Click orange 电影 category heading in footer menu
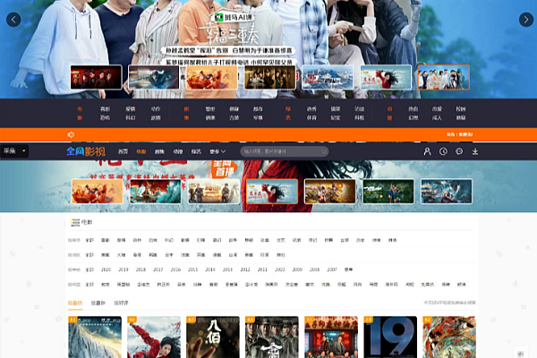This screenshot has width=537, height=358. 80,114
